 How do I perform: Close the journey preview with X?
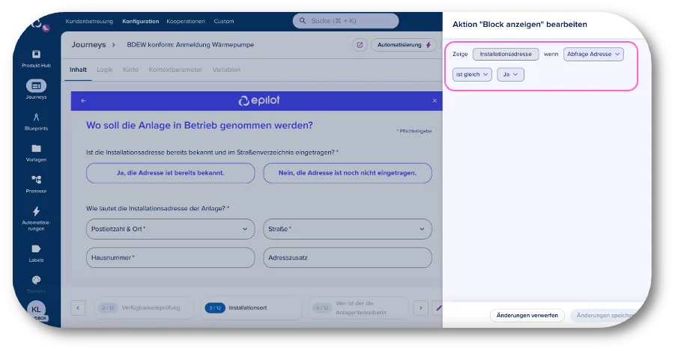(435, 100)
